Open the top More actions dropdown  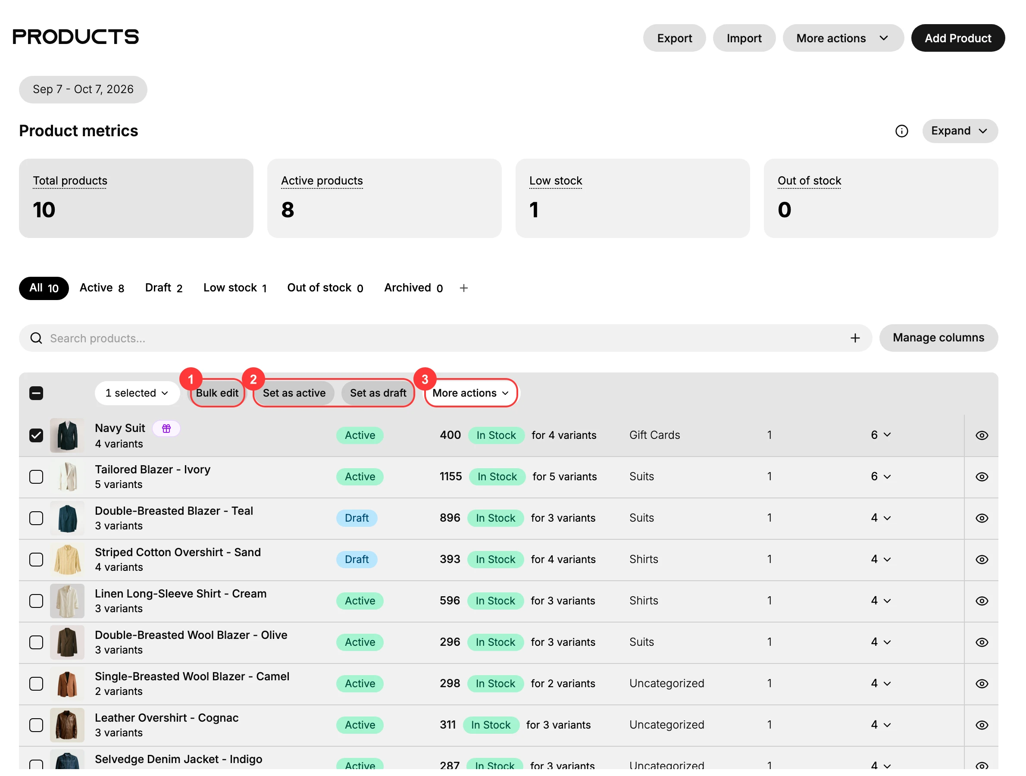click(x=843, y=38)
